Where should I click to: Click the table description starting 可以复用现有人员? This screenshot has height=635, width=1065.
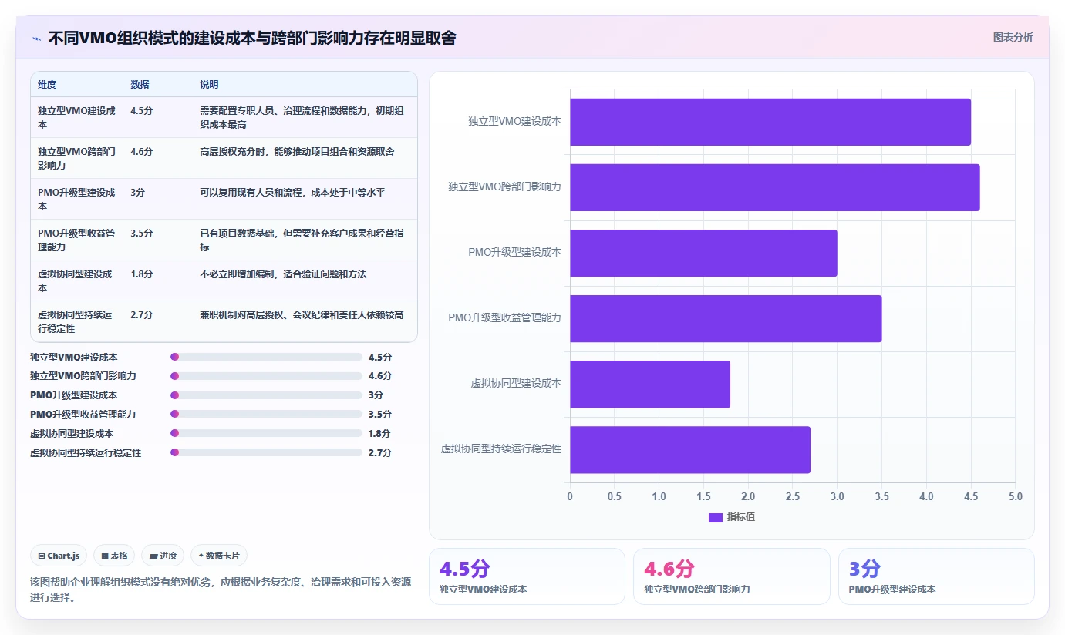coord(292,193)
